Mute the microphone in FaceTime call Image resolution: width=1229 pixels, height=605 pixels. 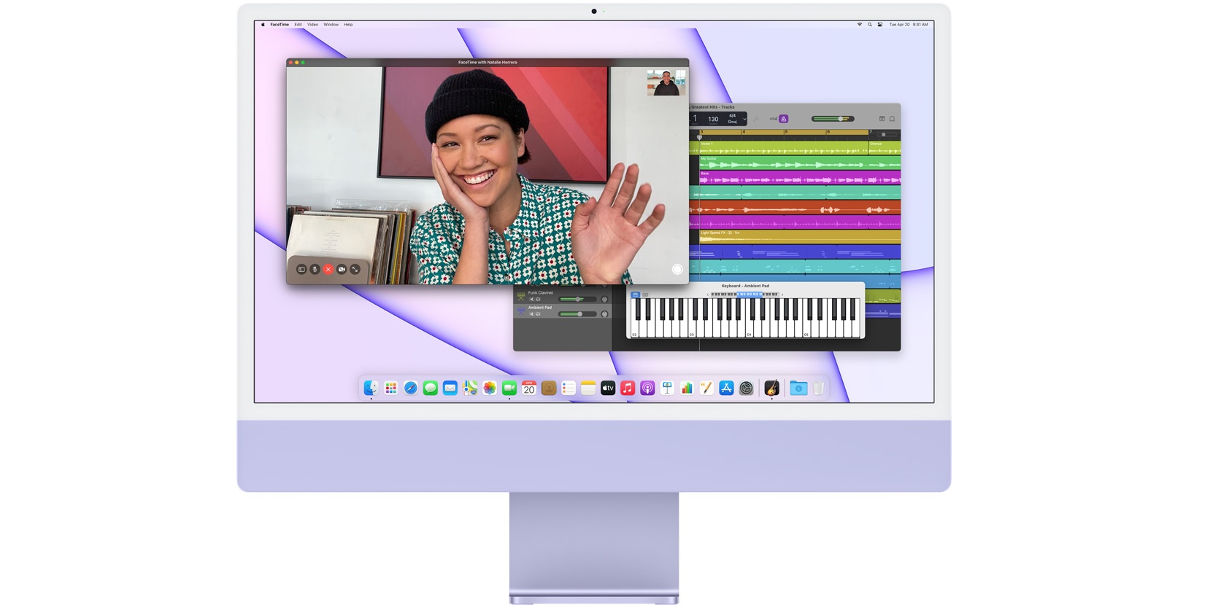[315, 269]
